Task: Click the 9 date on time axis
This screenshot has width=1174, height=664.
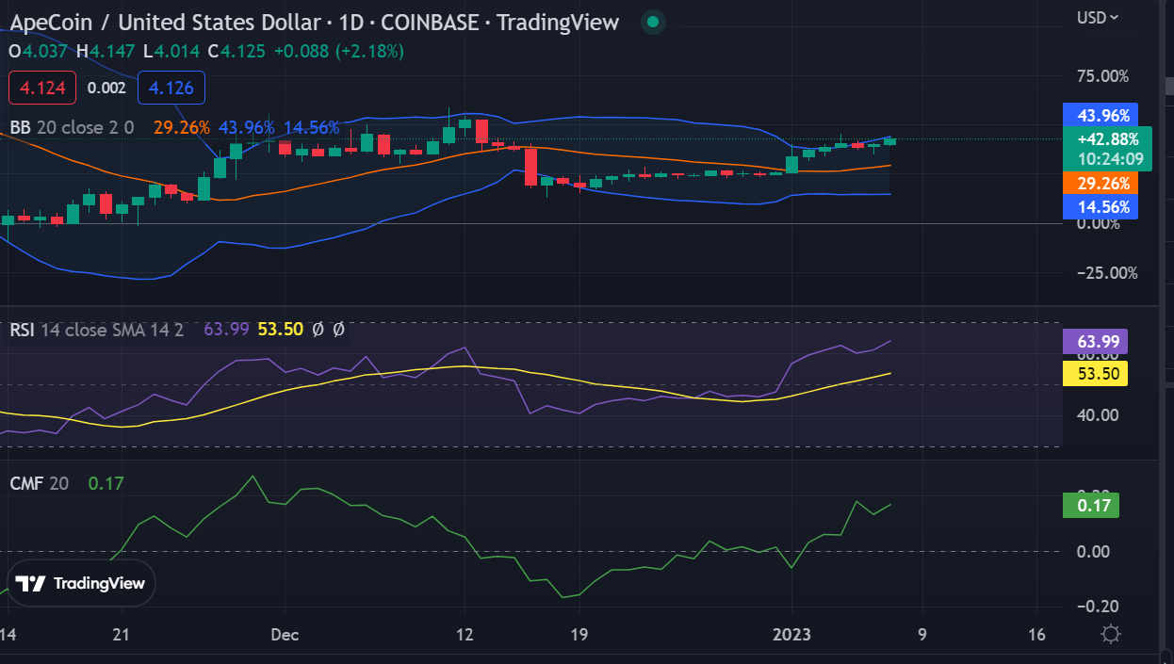Action: click(921, 635)
